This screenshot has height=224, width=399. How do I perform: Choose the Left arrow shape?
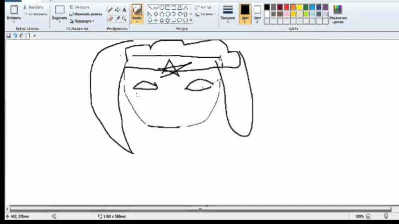180,14
